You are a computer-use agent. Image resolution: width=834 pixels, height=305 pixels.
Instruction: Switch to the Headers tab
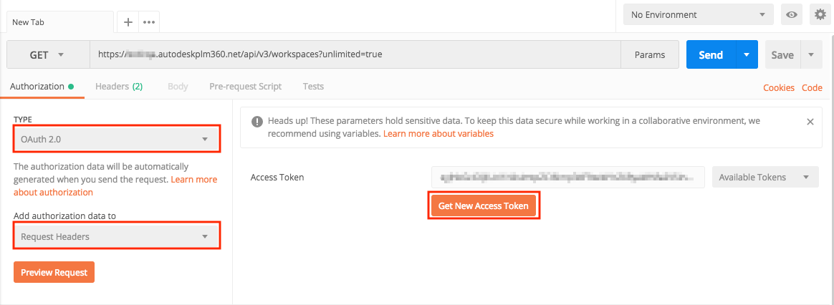coord(119,87)
